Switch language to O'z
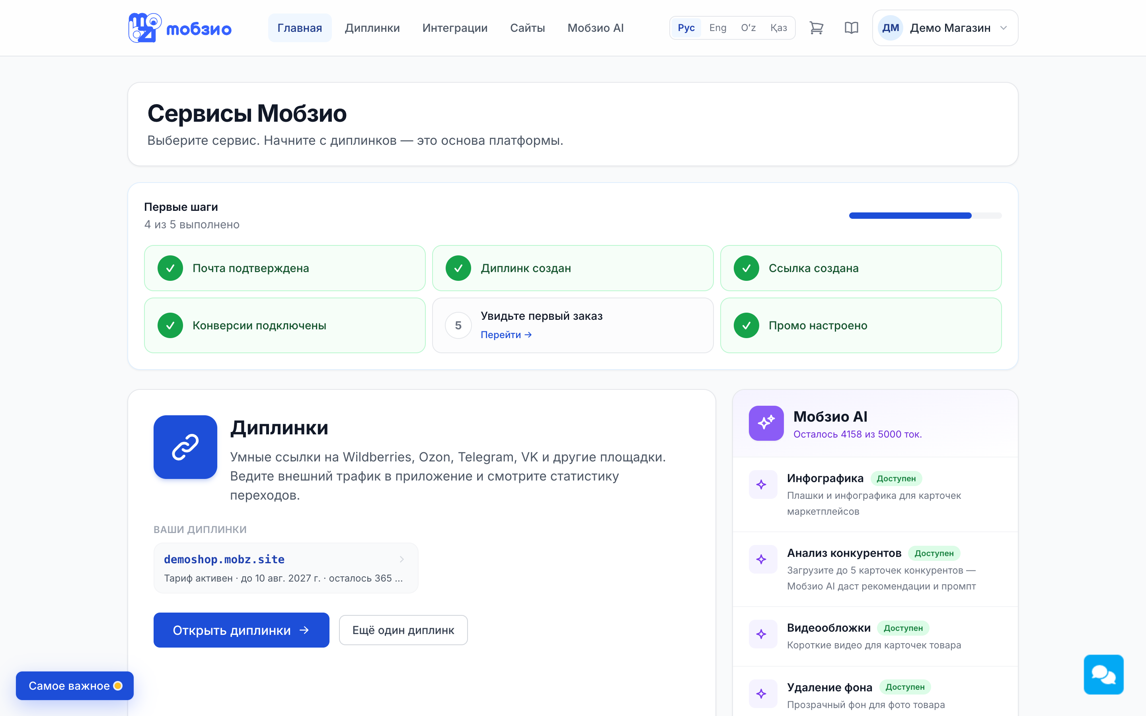The image size is (1146, 716). click(748, 28)
